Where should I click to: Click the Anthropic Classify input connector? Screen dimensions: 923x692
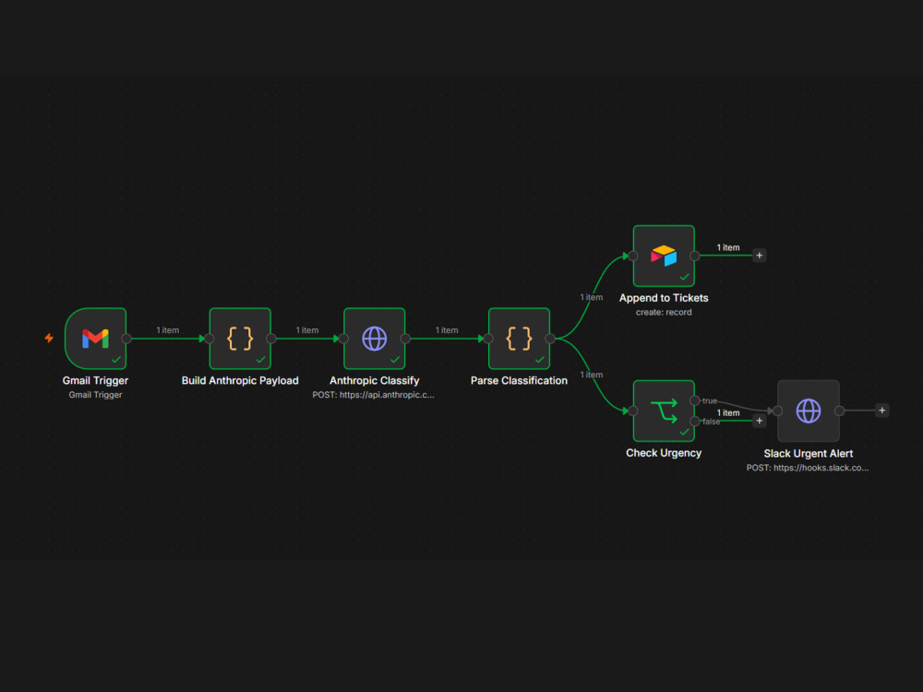(x=343, y=339)
